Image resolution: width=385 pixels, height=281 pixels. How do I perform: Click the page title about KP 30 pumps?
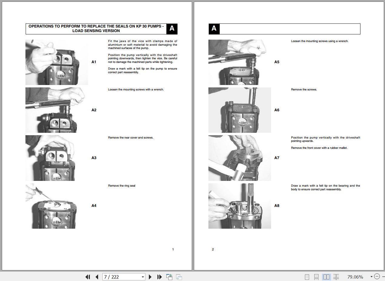click(x=96, y=28)
